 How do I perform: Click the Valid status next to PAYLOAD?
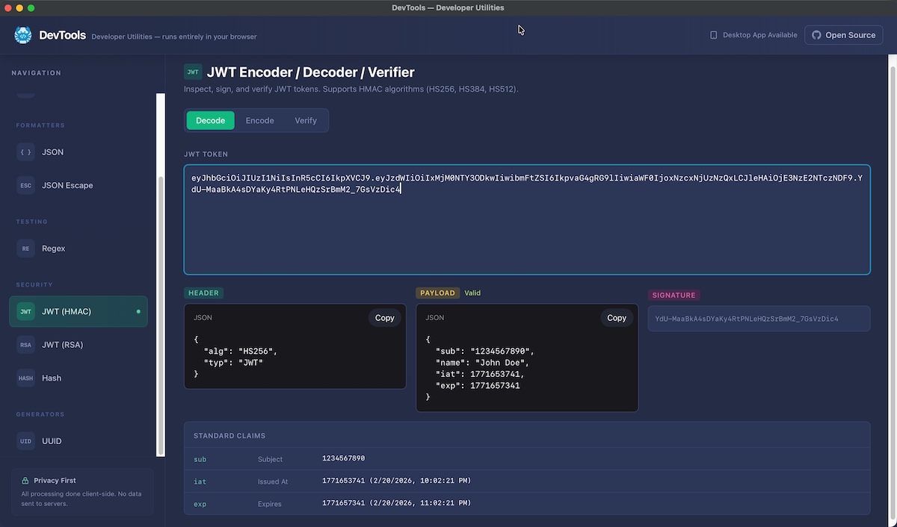coord(472,293)
